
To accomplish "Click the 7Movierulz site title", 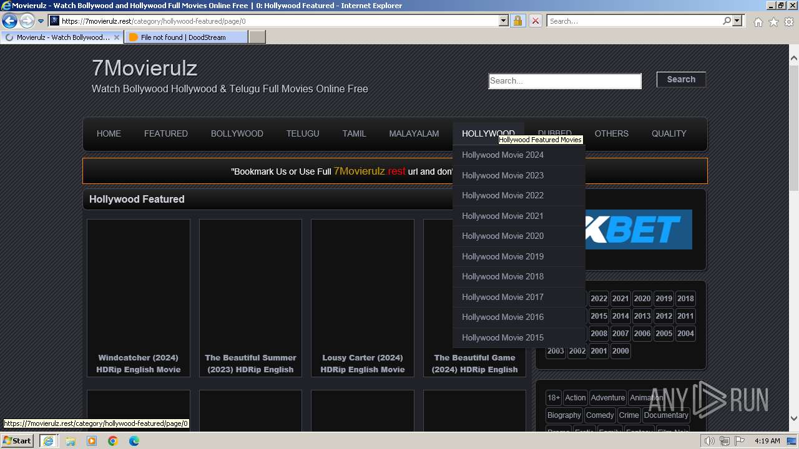I will point(144,67).
